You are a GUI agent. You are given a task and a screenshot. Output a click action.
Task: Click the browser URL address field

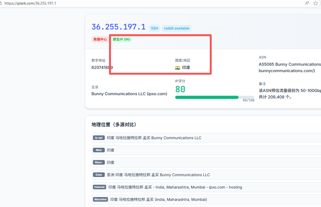click(x=134, y=3)
